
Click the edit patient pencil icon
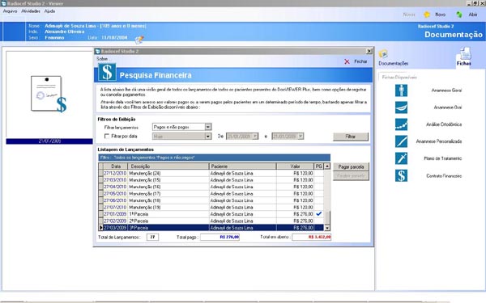click(139, 40)
